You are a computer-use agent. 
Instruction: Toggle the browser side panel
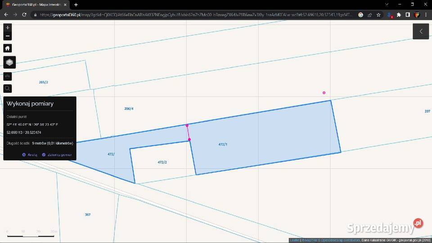[408, 14]
